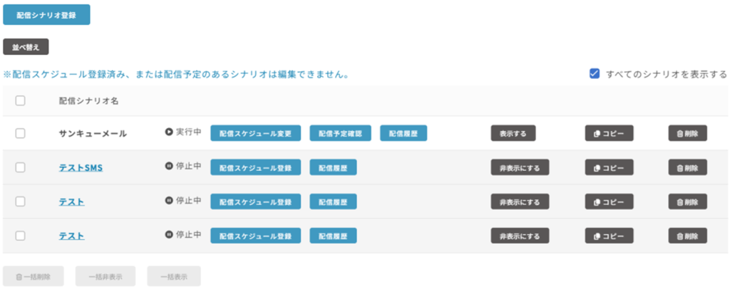Delete the テストSMS scenario

tap(687, 167)
